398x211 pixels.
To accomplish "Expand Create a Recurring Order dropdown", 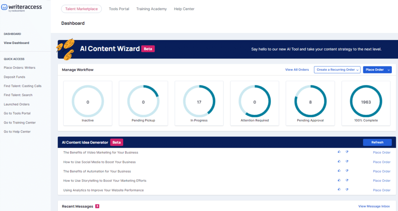I will (337, 70).
